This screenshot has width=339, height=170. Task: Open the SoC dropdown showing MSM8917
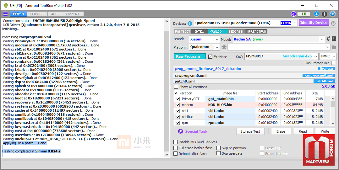[315, 56]
